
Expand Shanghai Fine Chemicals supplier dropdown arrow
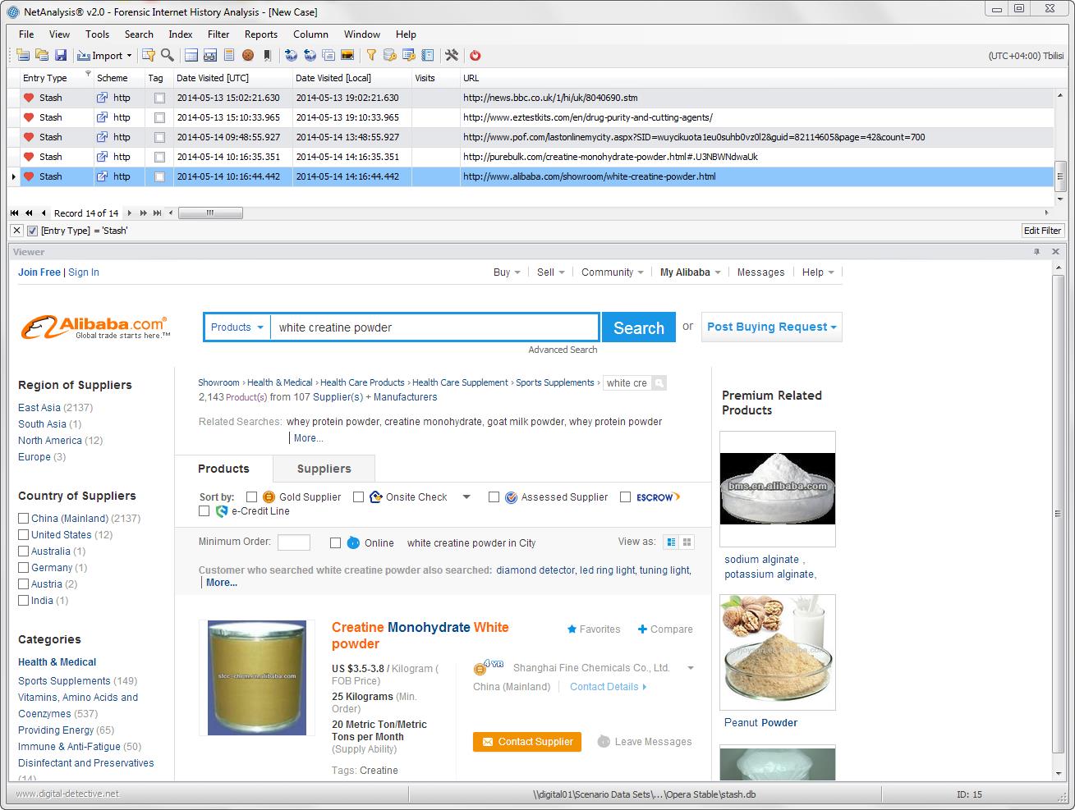pos(691,668)
